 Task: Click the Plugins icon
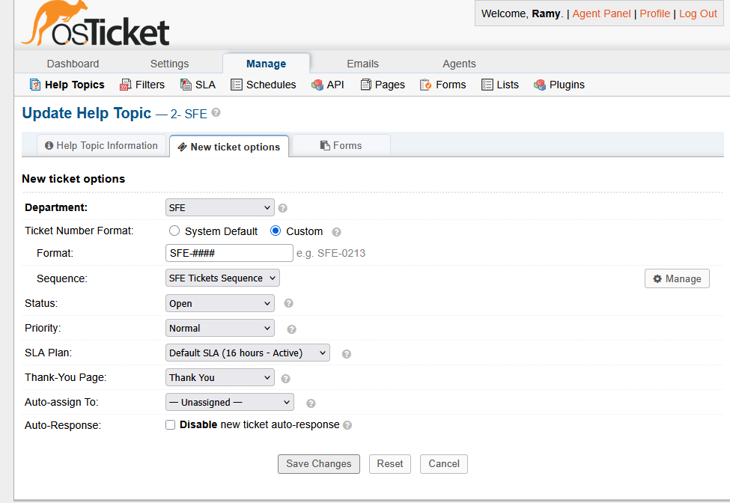[540, 85]
